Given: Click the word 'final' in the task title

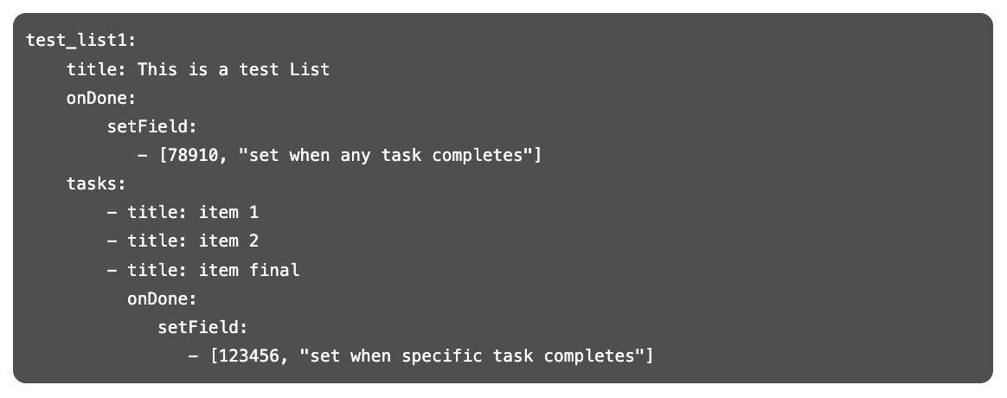Looking at the screenshot, I should coord(274,270).
